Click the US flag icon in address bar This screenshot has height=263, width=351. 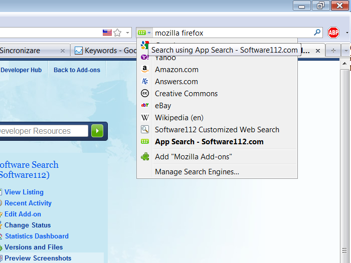coord(107,33)
